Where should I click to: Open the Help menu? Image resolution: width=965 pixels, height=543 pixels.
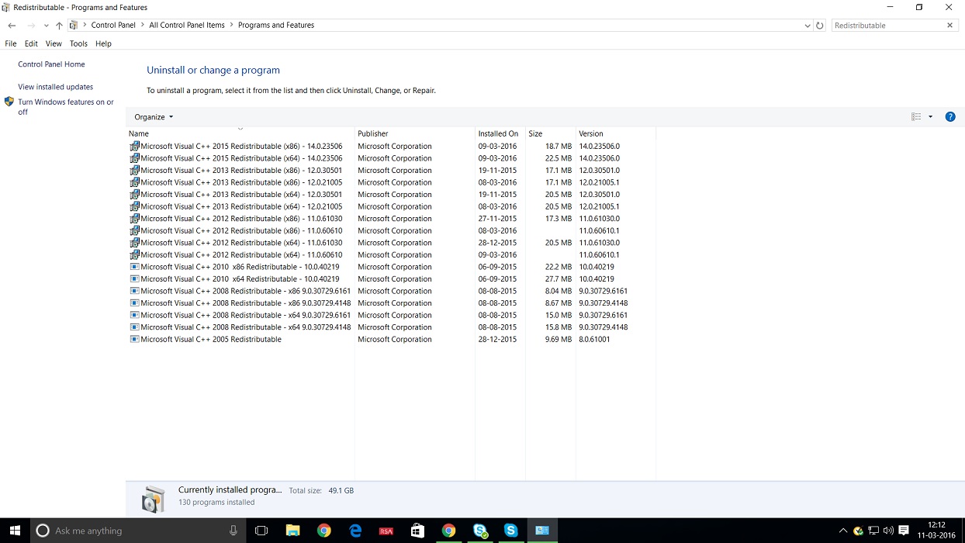(103, 43)
